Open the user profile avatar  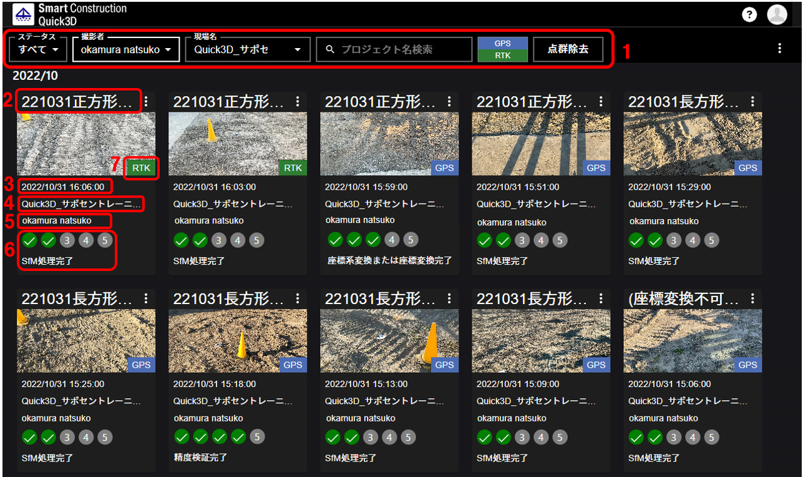pyautogui.click(x=777, y=14)
